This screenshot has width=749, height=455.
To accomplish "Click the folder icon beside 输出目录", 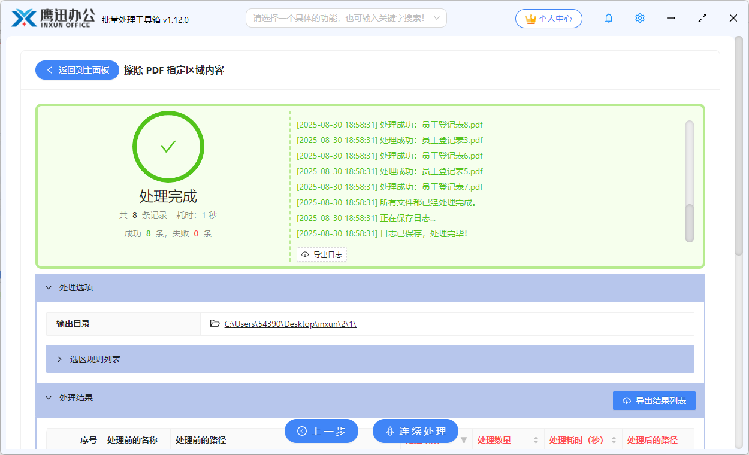I will pos(215,323).
